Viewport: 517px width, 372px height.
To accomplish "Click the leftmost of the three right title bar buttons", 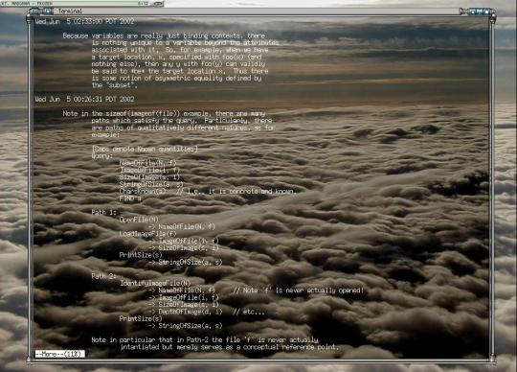I will pyautogui.click(x=473, y=12).
